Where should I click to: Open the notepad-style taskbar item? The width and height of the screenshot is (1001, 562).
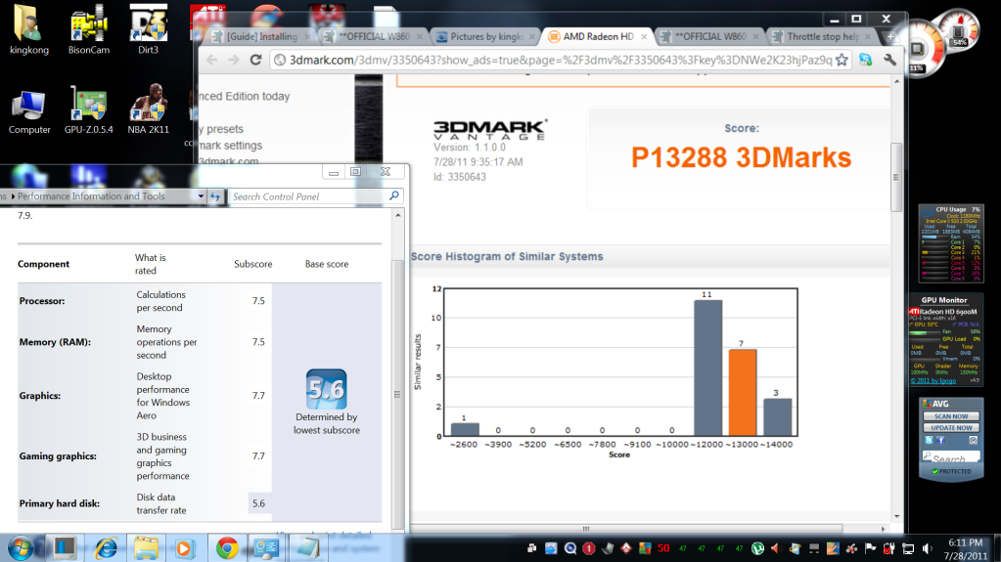307,548
